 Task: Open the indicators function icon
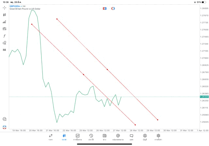tap(4, 36)
